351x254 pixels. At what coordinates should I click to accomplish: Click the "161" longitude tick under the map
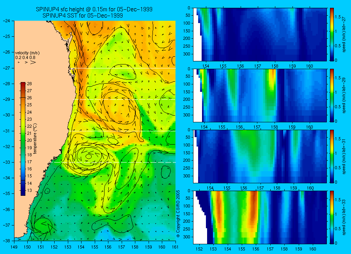175,247
